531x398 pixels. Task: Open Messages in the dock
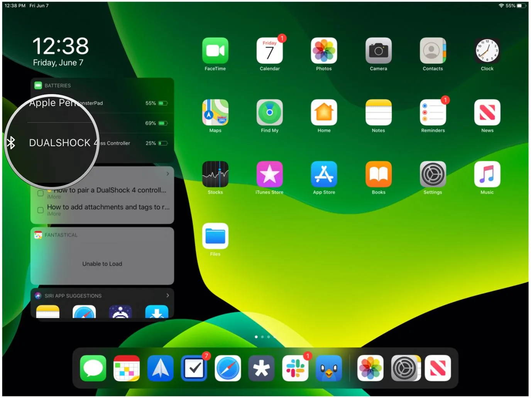(93, 368)
